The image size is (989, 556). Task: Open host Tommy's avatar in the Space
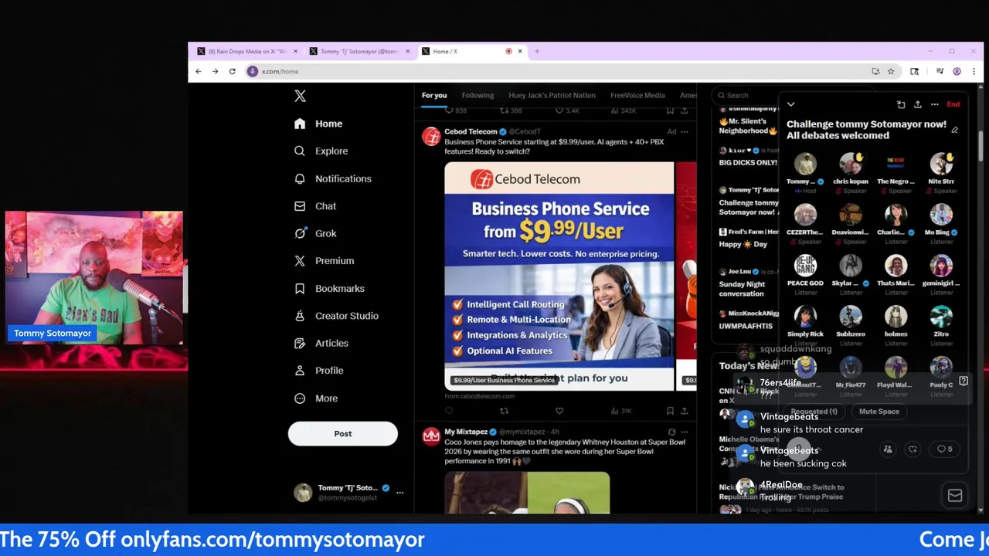(805, 164)
